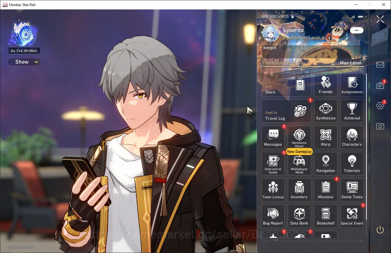The image size is (391, 253).
Task: Click the menu grid vertical scrollbar
Action: pyautogui.click(x=366, y=147)
